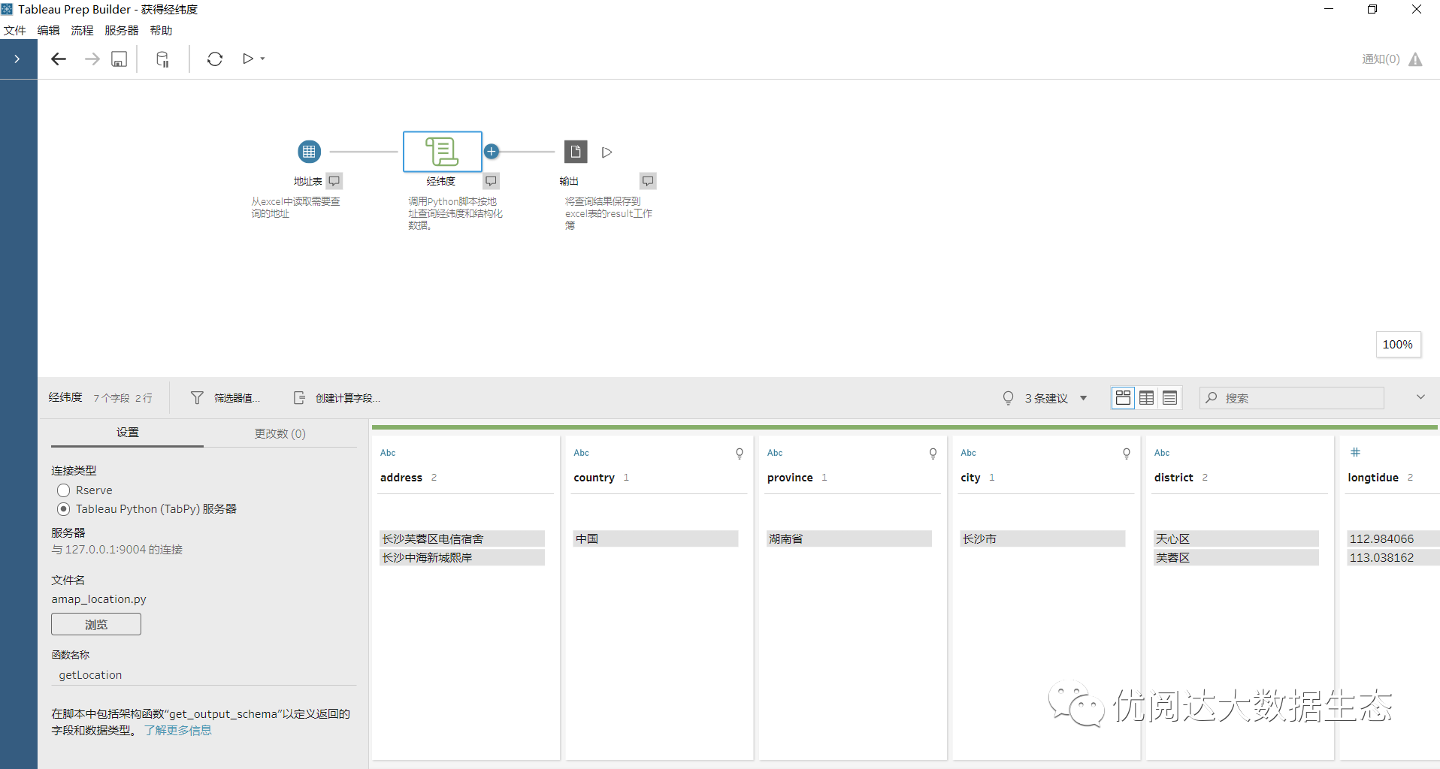Click the getLocation function name field
The image size is (1440, 769).
204,675
